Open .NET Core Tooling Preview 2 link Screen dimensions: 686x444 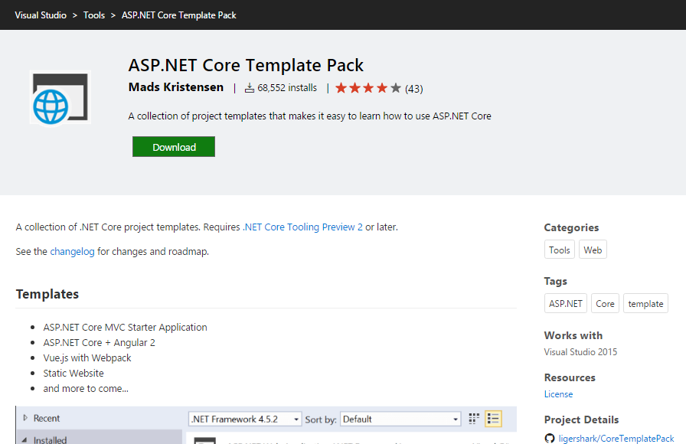pyautogui.click(x=303, y=227)
